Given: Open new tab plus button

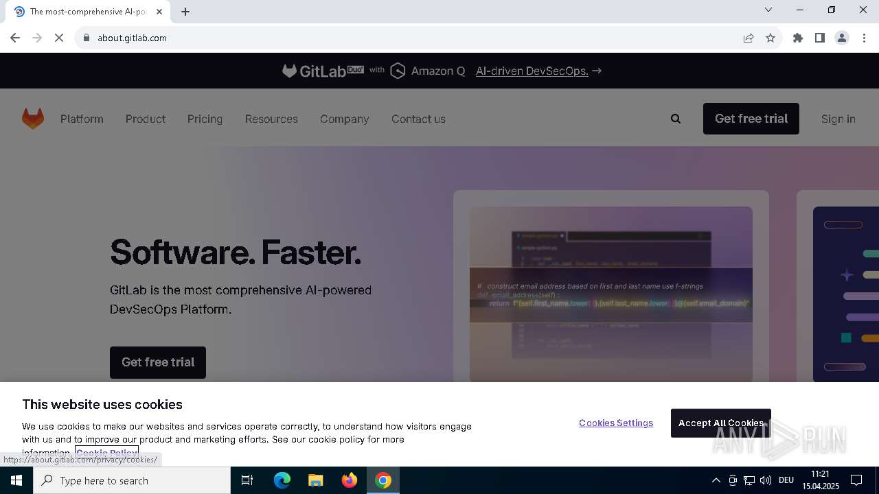Looking at the screenshot, I should [185, 12].
